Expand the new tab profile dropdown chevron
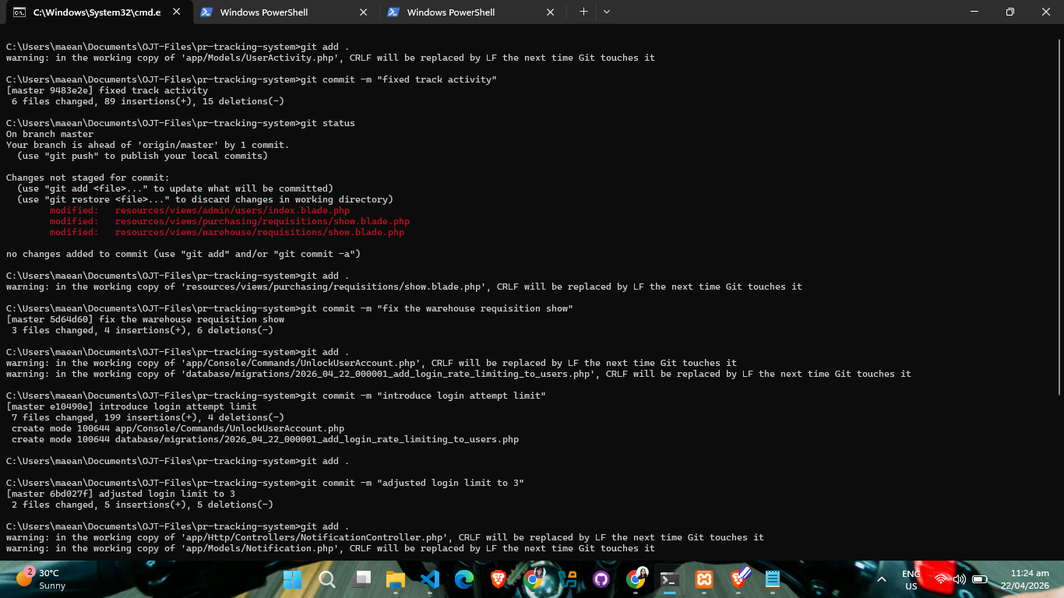 [x=607, y=12]
